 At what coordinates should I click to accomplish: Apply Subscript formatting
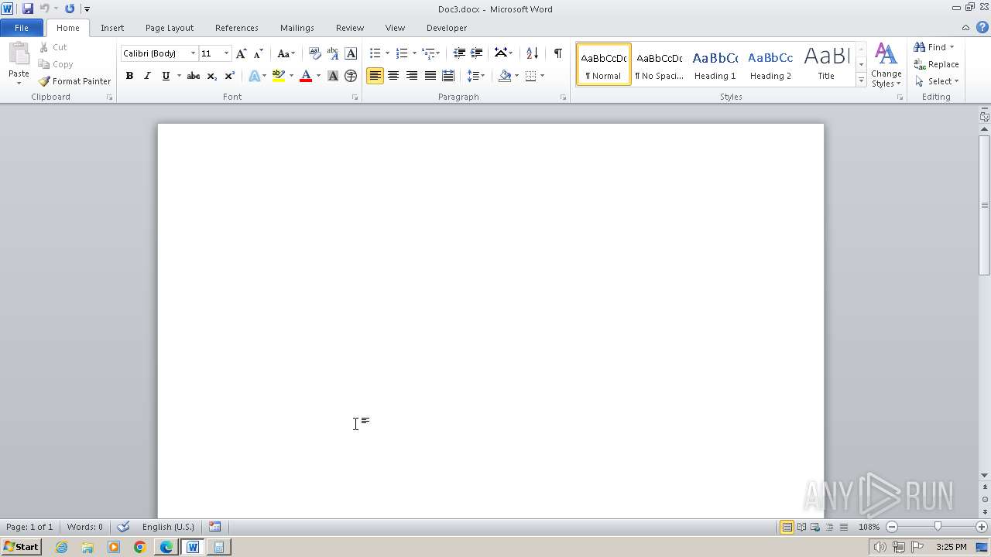(212, 76)
